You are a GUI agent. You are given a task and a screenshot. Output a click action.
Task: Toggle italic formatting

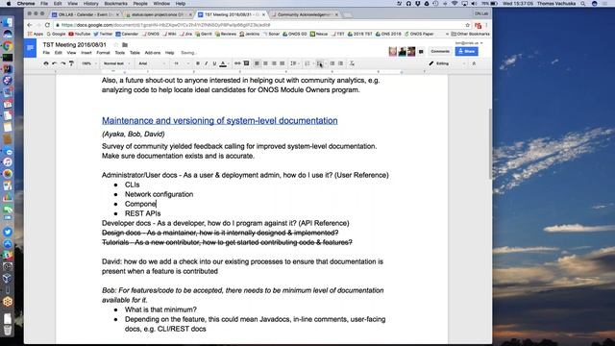pos(206,63)
